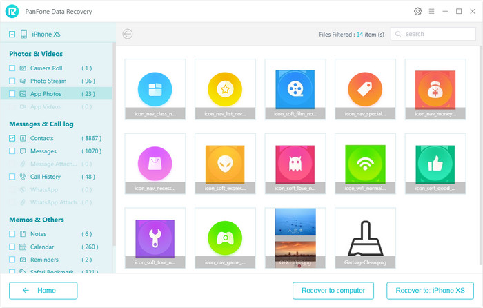Image resolution: width=483 pixels, height=308 pixels.
Task: Open the settings gear icon
Action: tap(417, 12)
